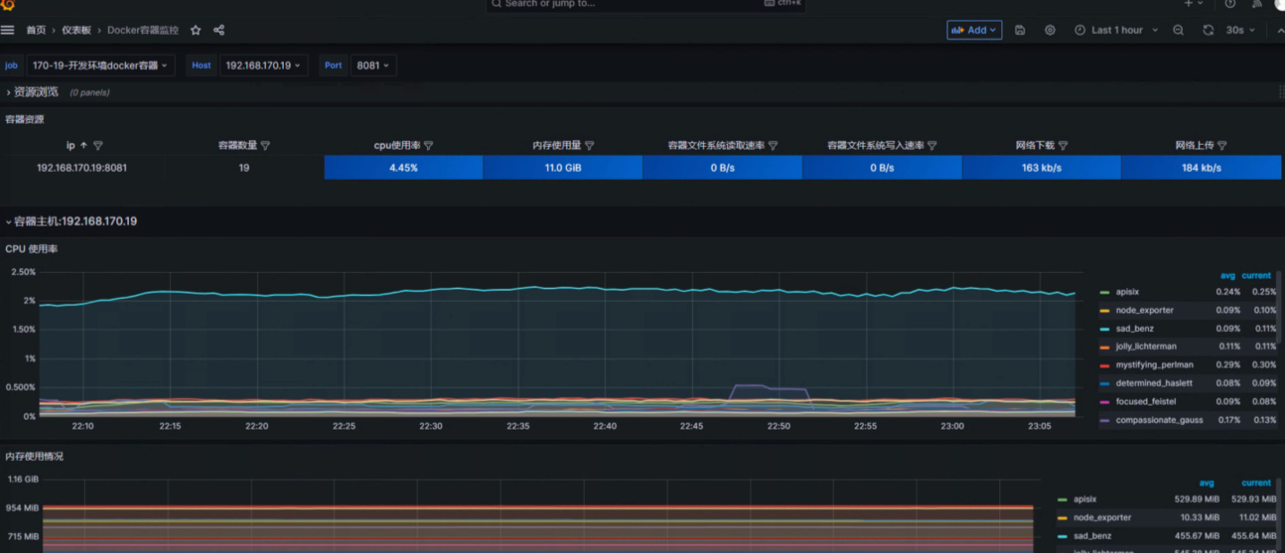The width and height of the screenshot is (1285, 553).
Task: Open the Host variable dropdown
Action: [x=263, y=65]
